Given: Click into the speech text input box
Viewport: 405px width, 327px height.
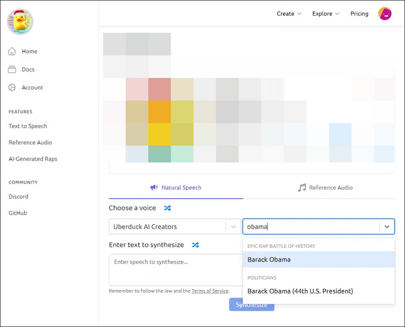Looking at the screenshot, I should (x=175, y=269).
